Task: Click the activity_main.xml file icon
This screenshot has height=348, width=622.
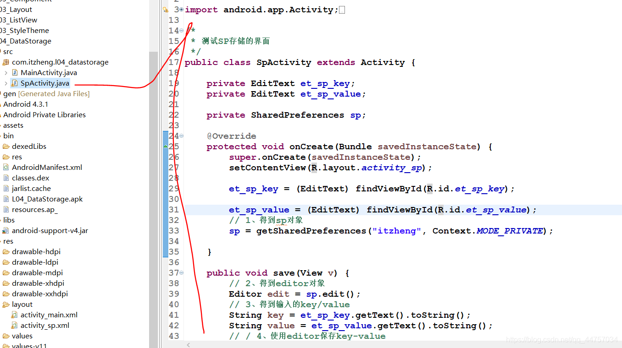Action: pyautogui.click(x=15, y=315)
